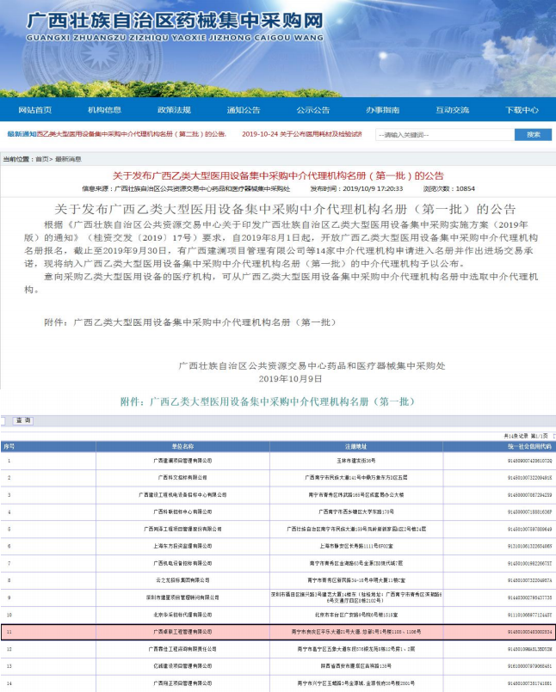Select the company name in row 9
Image resolution: width=556 pixels, height=692 pixels.
point(182,597)
